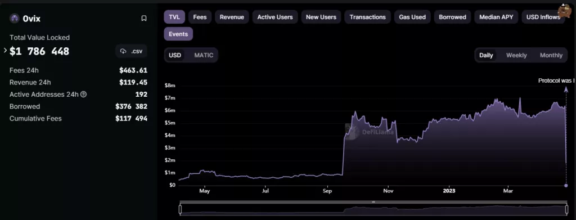Toggle the Gas Used chart metric
This screenshot has height=220, width=576.
[x=412, y=17]
